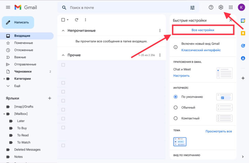Open the account avatar K
Screen dimensions: 249x163
pos(241,7)
